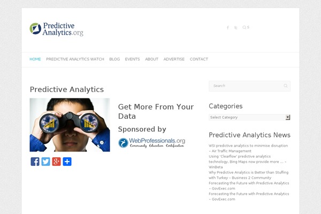This screenshot has width=321, height=214.
Task: Open the Events menu item
Action: click(x=133, y=59)
